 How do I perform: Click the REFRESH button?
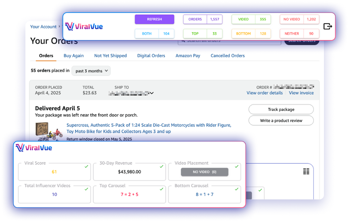pyautogui.click(x=154, y=19)
